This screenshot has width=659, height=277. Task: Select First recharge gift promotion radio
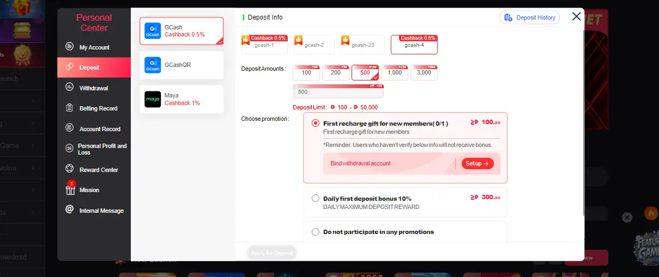click(316, 123)
